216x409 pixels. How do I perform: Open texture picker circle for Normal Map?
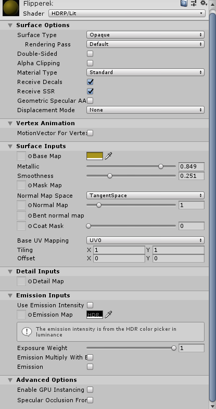[x=30, y=206]
